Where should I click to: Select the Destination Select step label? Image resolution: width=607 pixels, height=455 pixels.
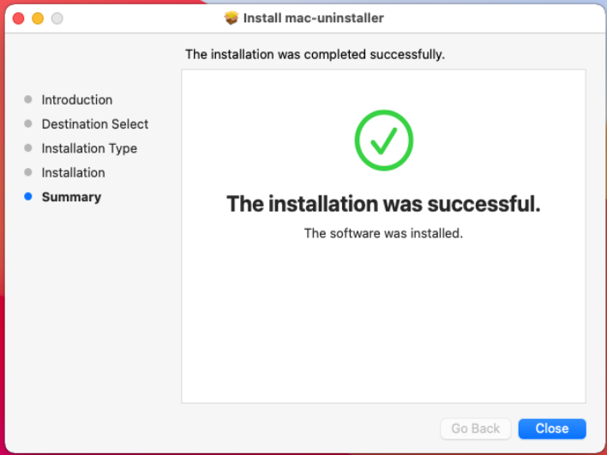point(95,124)
